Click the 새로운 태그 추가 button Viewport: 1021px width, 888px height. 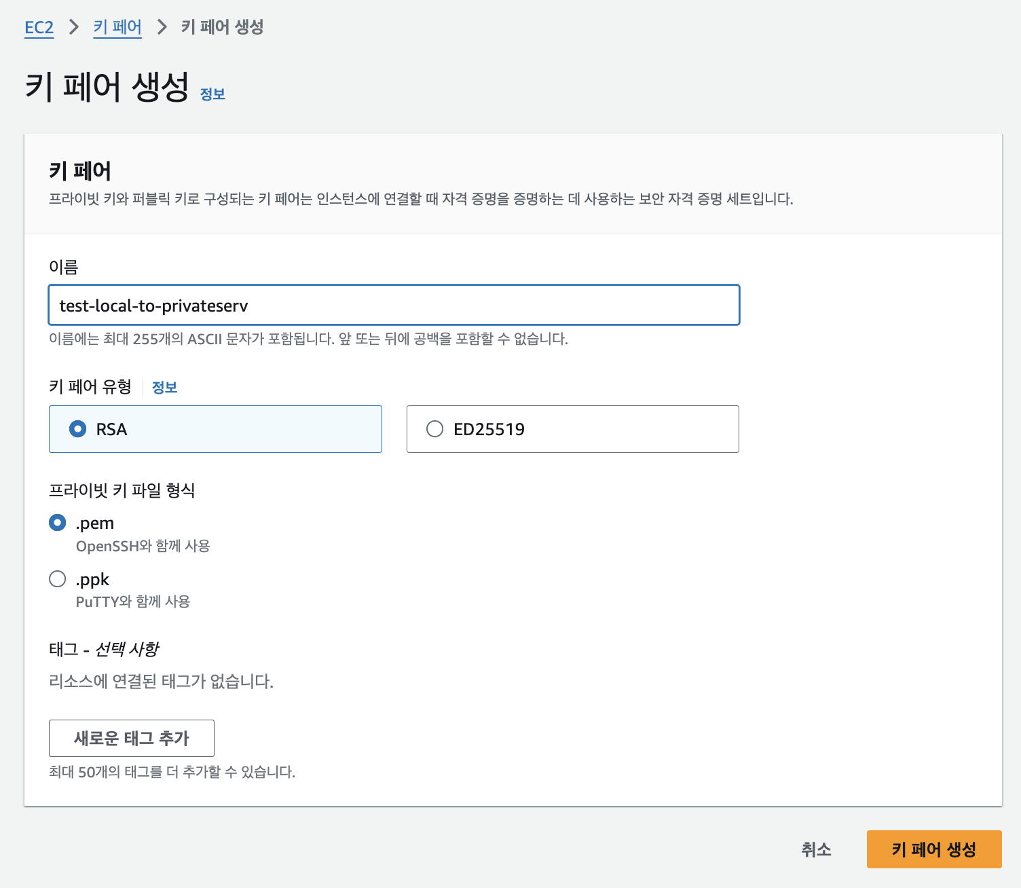(x=132, y=738)
